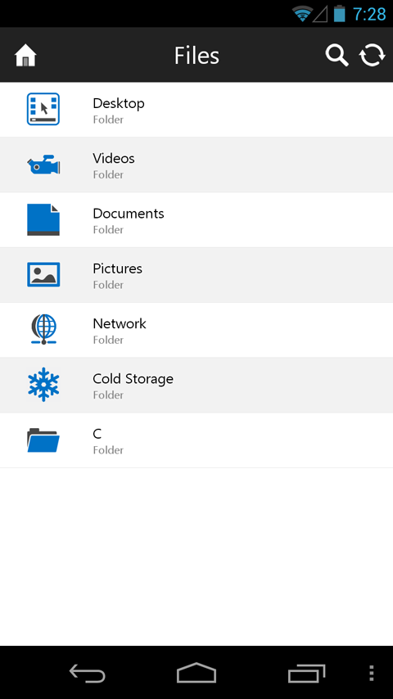Viewport: 393px width, 699px height.
Task: Refresh the file list
Action: 372,56
